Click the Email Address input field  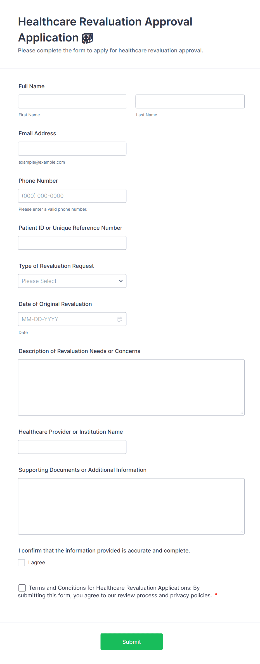[72, 148]
